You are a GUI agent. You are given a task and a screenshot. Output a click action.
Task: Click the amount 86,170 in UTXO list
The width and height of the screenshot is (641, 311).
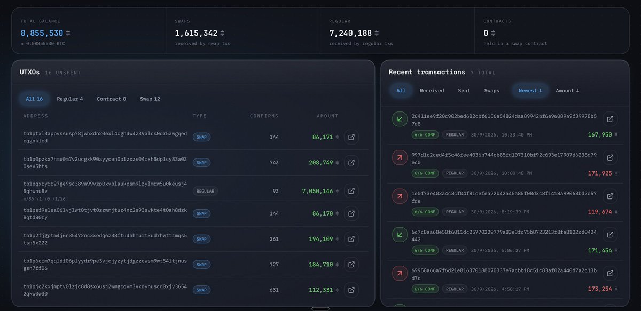coord(323,213)
